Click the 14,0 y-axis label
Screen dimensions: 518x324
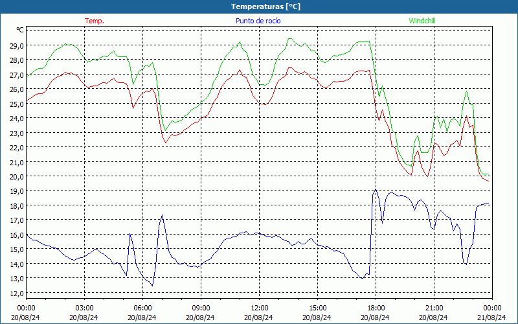[17, 264]
